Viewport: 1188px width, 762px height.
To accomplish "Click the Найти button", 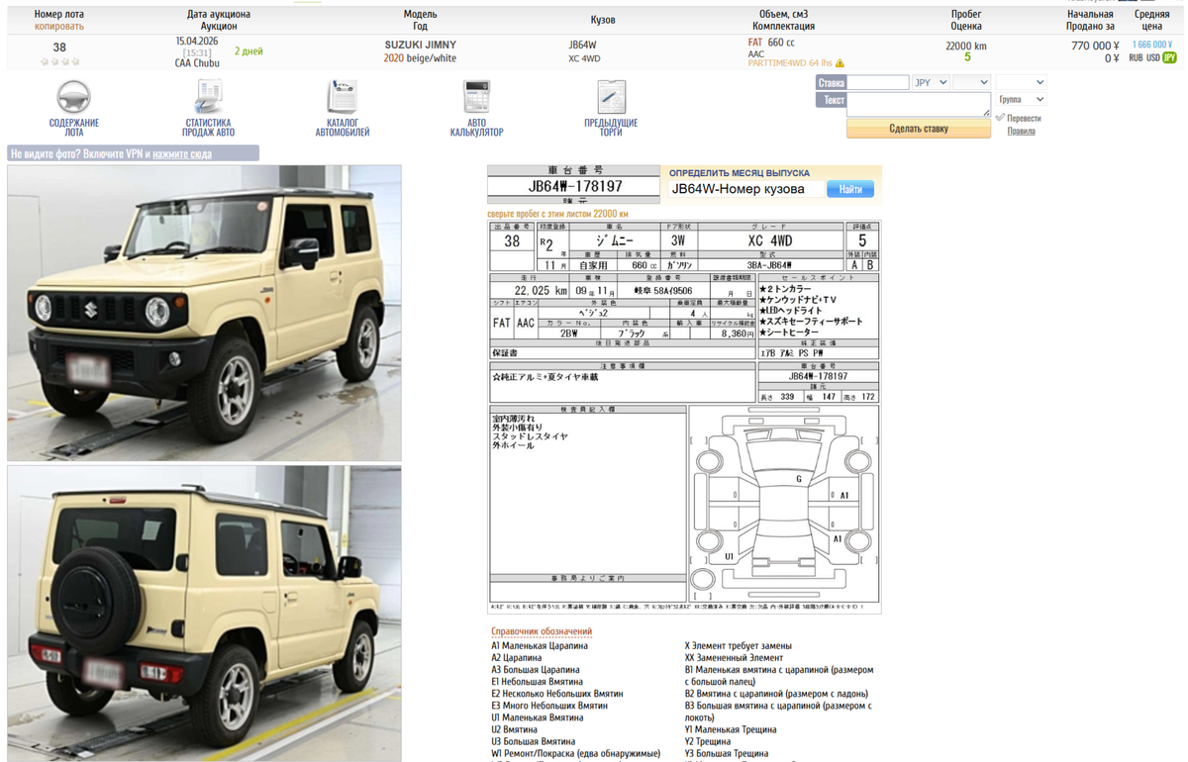I will coord(850,189).
